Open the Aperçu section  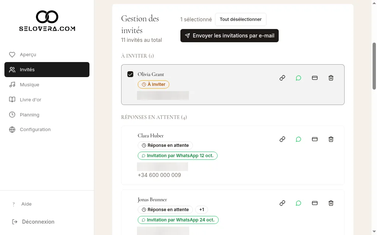47,55
